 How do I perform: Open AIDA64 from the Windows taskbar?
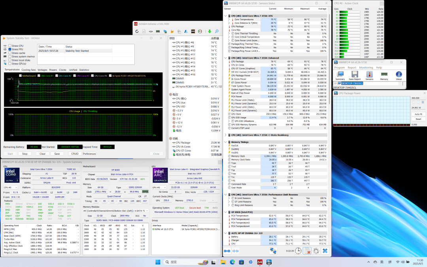click(260, 262)
